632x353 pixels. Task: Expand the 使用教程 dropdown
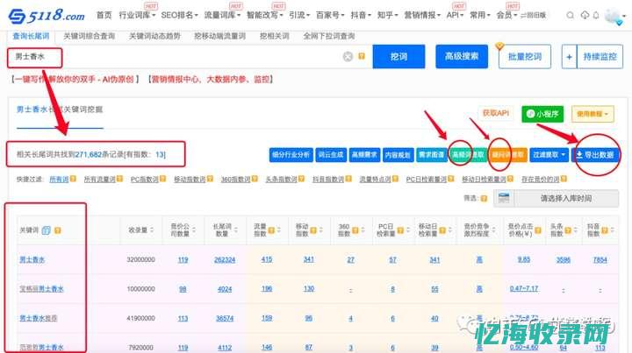point(593,114)
